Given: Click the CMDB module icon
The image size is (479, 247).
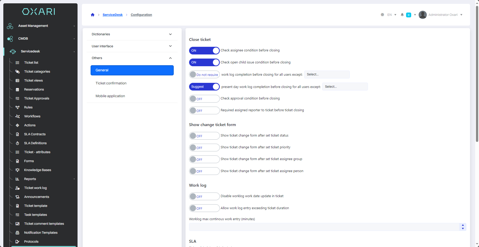Looking at the screenshot, I should (10, 39).
